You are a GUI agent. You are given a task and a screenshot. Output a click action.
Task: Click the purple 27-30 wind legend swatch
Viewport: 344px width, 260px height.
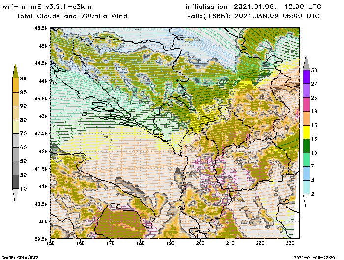(x=306, y=77)
